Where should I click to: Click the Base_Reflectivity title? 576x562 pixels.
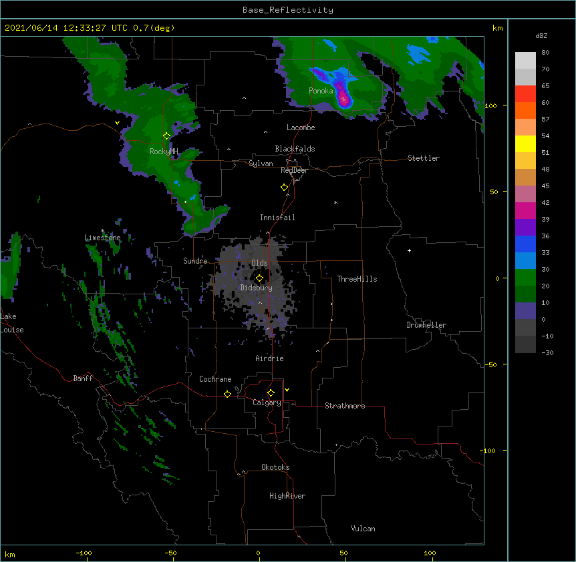pyautogui.click(x=288, y=10)
